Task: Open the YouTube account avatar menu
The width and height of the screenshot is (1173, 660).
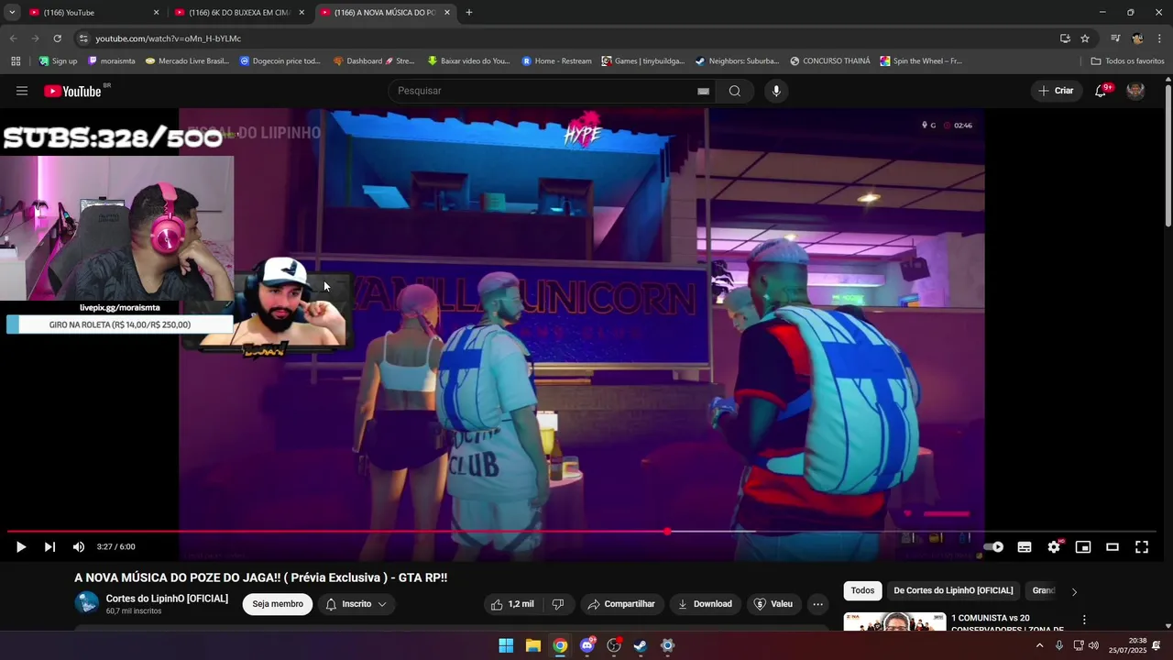Action: coord(1135,91)
